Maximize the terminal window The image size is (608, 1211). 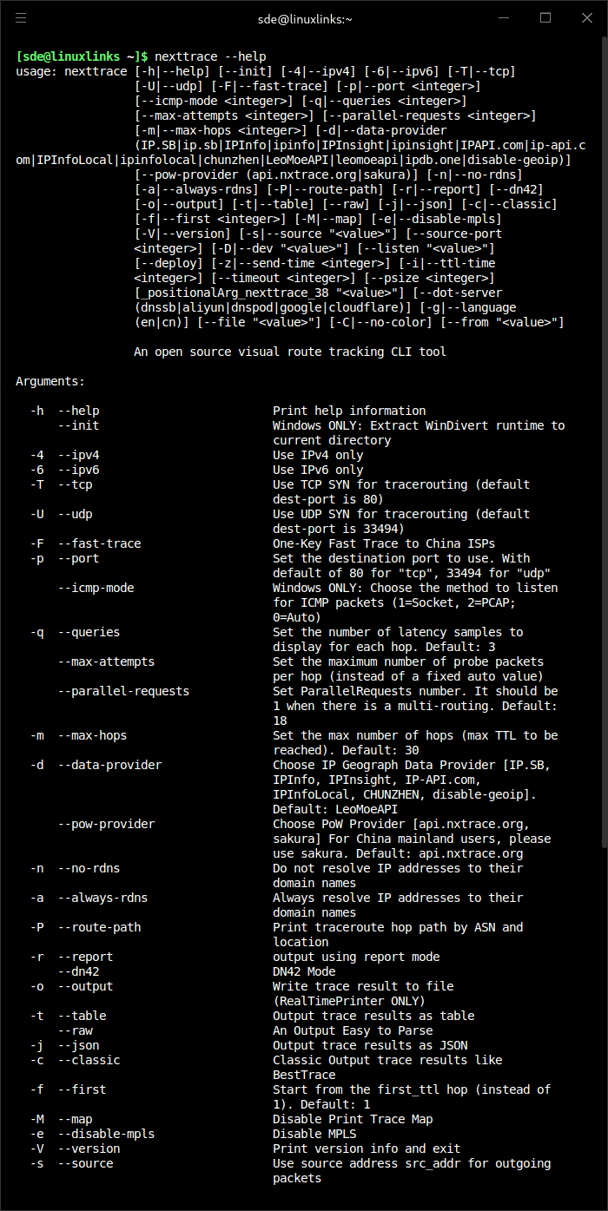click(x=545, y=17)
